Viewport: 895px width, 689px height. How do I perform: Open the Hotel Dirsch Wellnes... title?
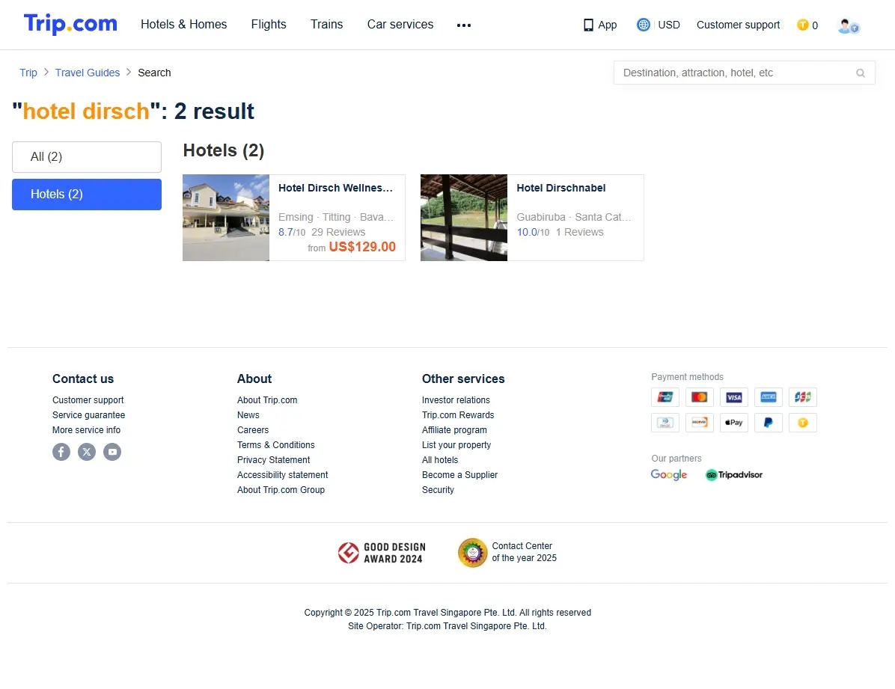[x=335, y=188]
